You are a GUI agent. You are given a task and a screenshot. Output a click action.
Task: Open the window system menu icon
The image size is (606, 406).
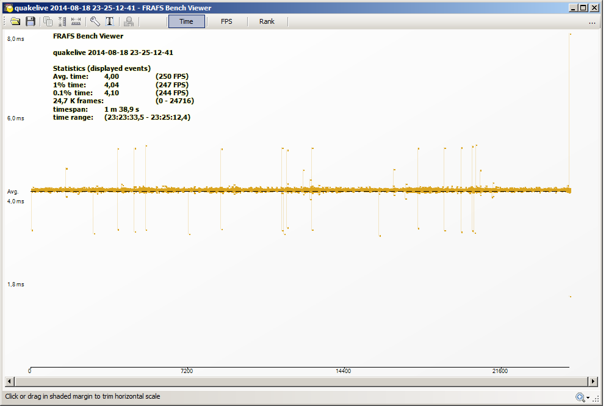tap(9, 7)
